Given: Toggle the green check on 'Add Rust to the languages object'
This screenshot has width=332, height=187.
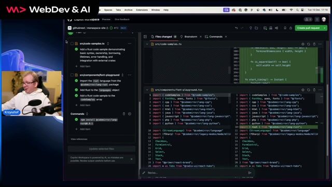Looking at the screenshot, I should 76,90.
